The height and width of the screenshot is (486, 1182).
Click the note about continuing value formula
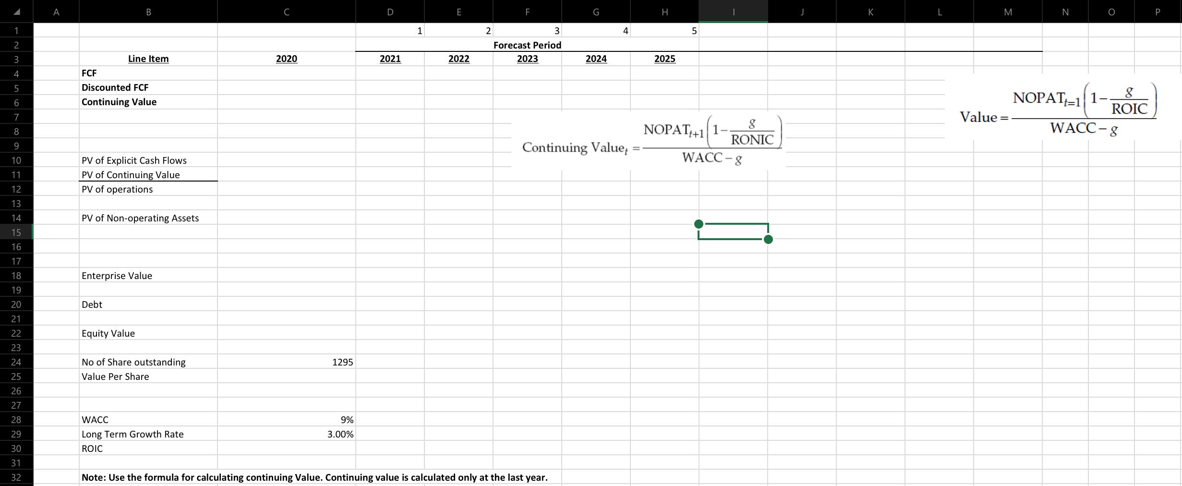tap(314, 477)
